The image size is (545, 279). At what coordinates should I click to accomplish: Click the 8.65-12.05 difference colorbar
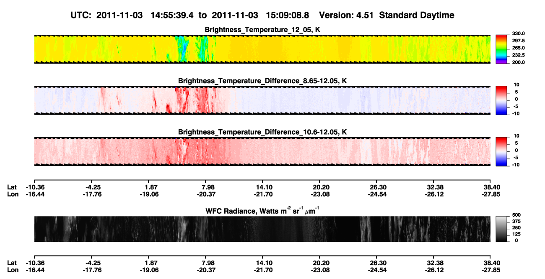pyautogui.click(x=502, y=99)
